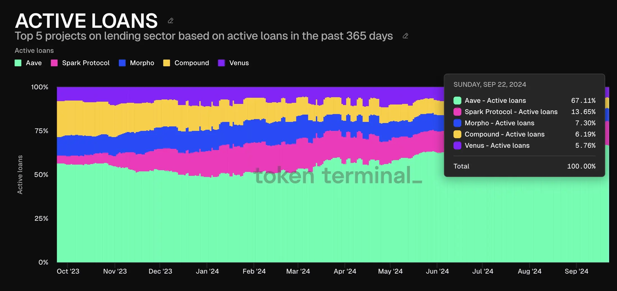617x291 pixels.
Task: Click the Top 5 projects subtitle text
Action: pos(204,36)
